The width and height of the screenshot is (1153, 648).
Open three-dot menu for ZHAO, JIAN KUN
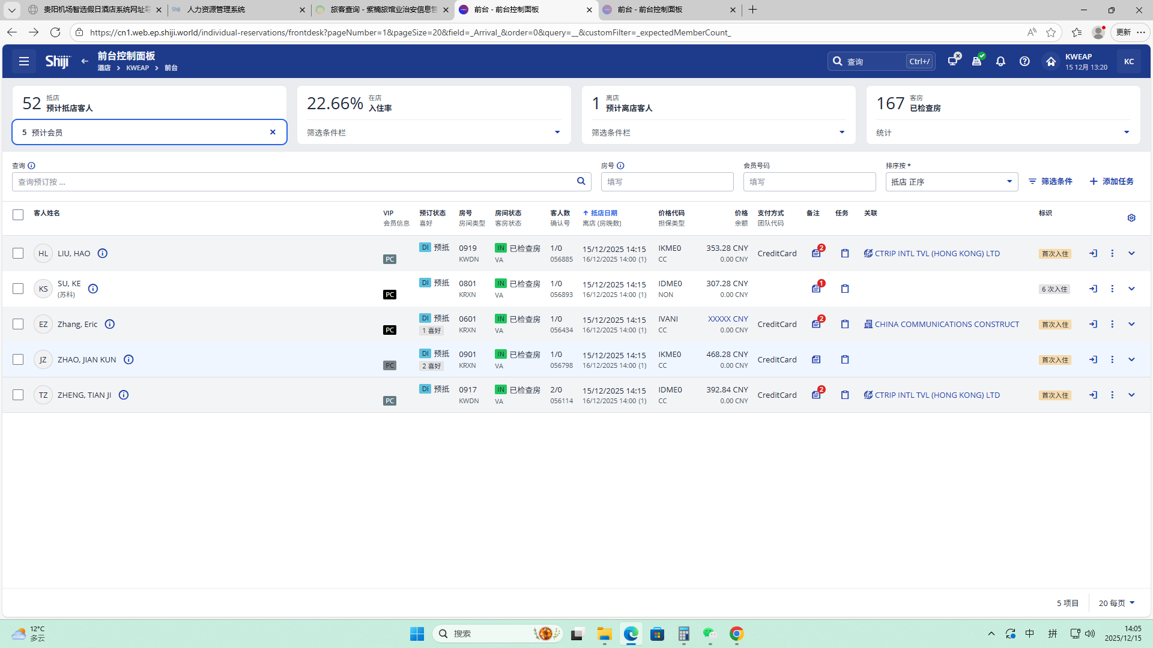(1112, 359)
